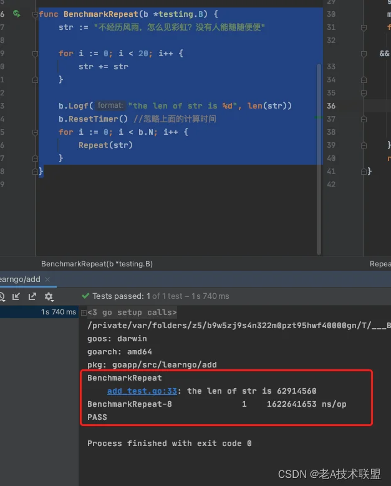391x486 pixels.
Task: Click the Chinese string literal assigned to str
Action: pyautogui.click(x=180, y=27)
